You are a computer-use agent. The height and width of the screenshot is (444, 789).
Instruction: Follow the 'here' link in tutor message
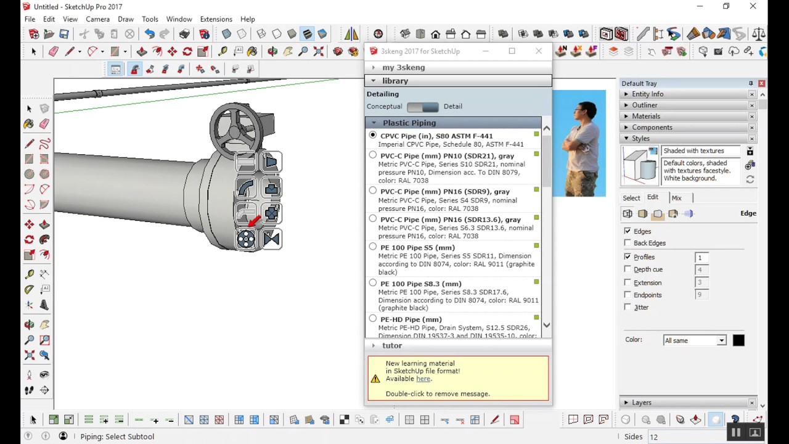point(423,379)
